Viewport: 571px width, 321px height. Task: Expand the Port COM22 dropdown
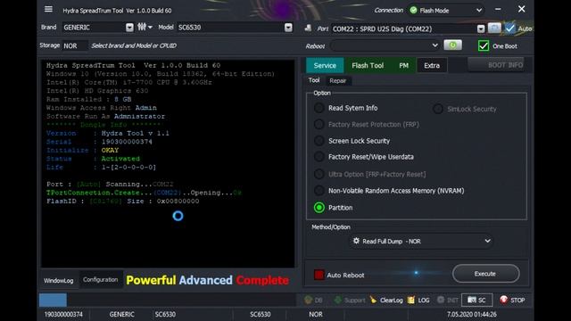click(481, 29)
